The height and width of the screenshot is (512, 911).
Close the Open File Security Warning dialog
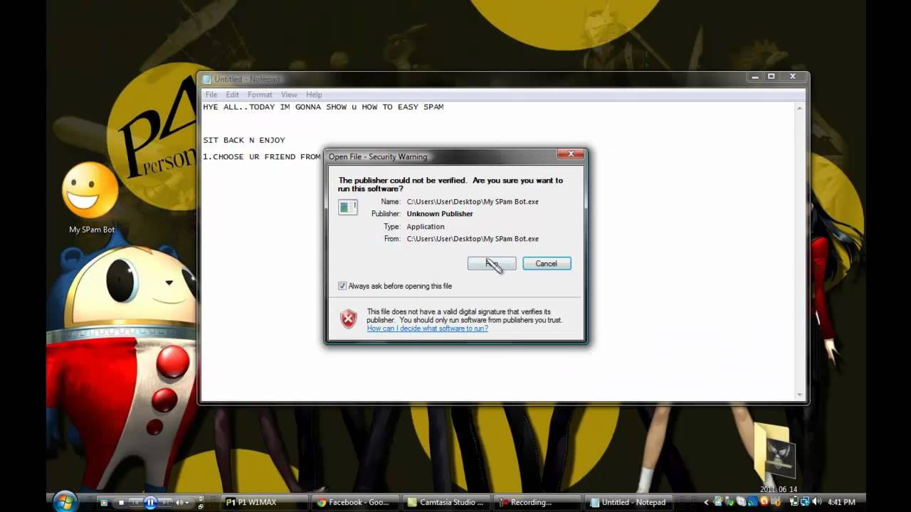tap(570, 154)
